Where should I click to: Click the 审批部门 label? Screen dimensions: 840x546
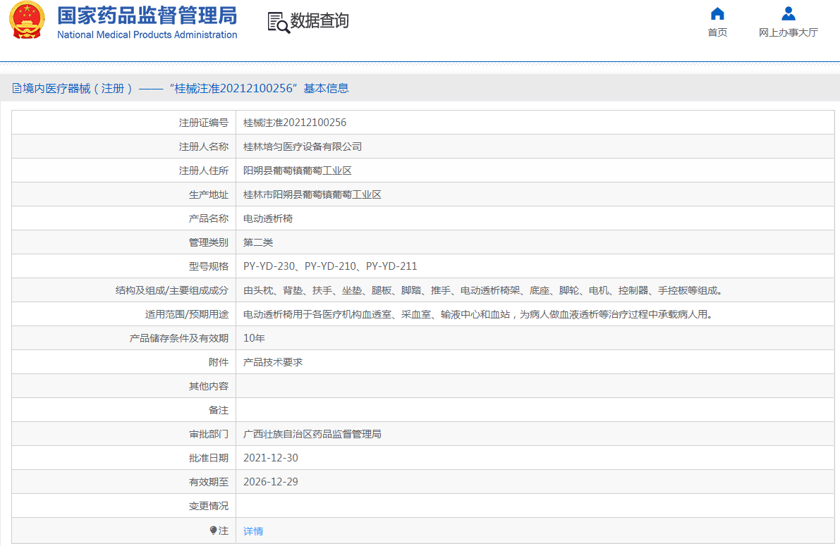[x=208, y=434]
